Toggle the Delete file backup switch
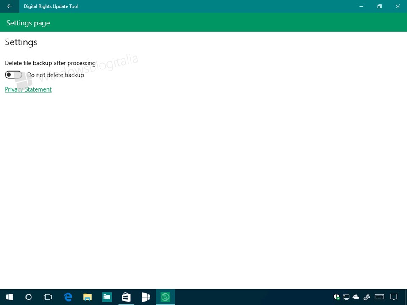Viewport: 407px width, 305px height. coord(14,75)
